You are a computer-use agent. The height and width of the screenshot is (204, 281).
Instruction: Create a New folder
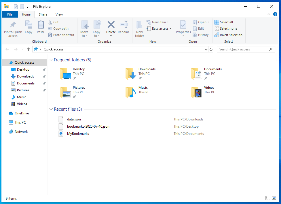pyautogui.click(x=139, y=29)
